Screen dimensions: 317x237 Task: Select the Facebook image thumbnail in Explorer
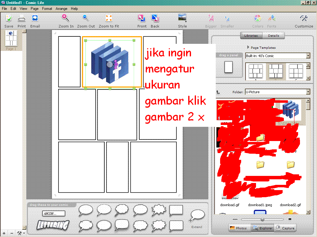pos(290,110)
